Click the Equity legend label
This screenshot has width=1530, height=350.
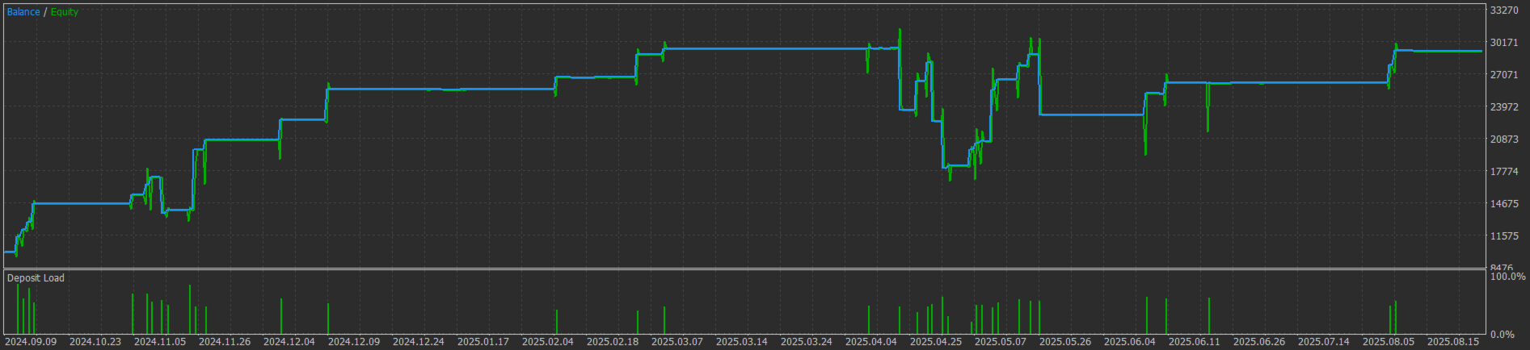[65, 12]
